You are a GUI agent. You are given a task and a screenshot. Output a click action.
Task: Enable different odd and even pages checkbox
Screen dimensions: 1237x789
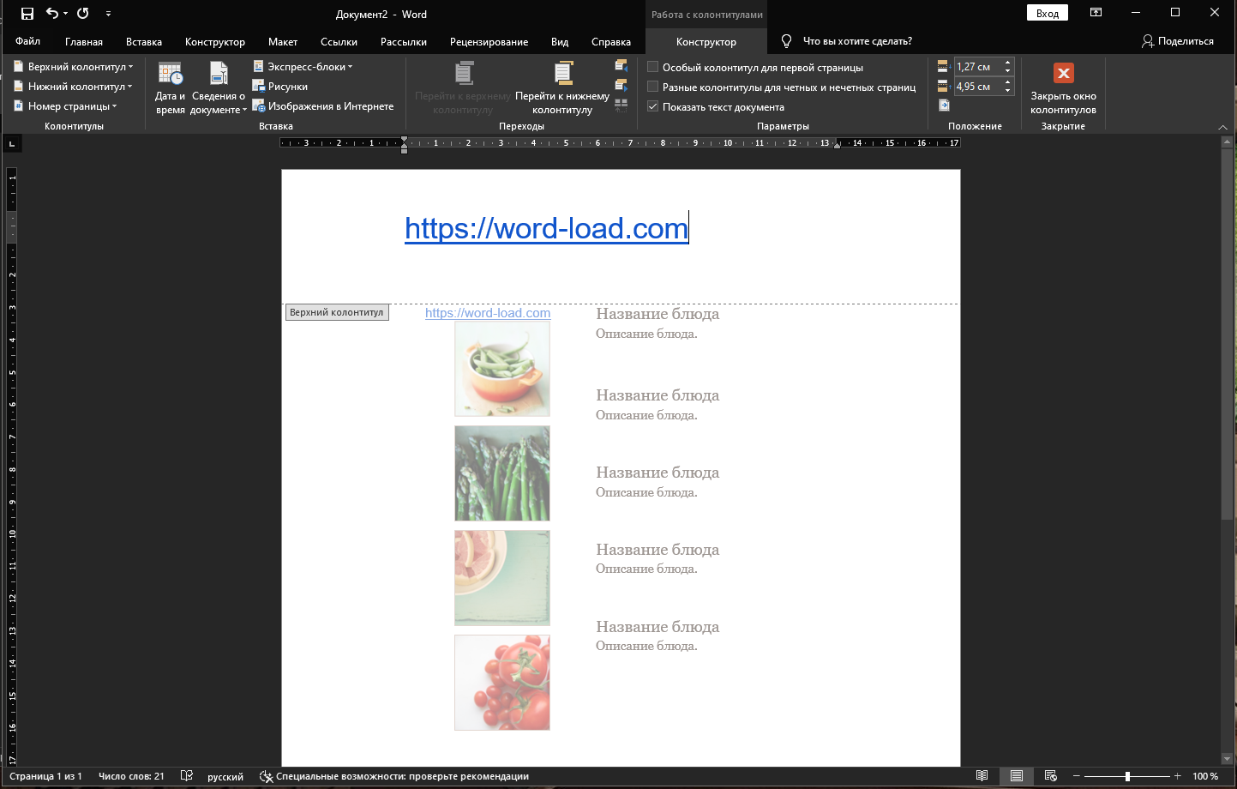653,87
